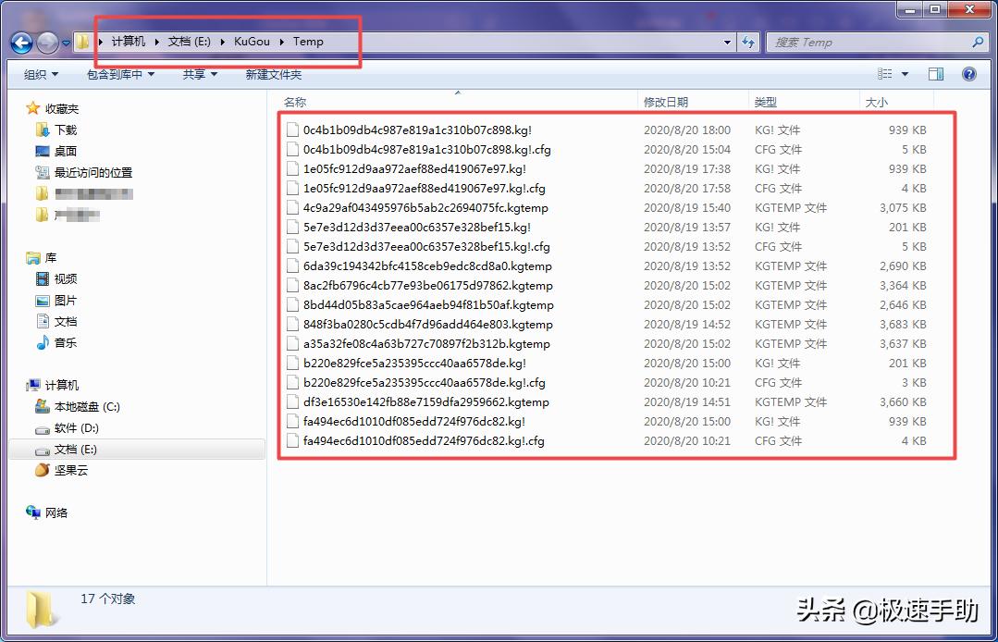The image size is (998, 642).
Task: Open the address bar history dropdown
Action: coord(728,43)
